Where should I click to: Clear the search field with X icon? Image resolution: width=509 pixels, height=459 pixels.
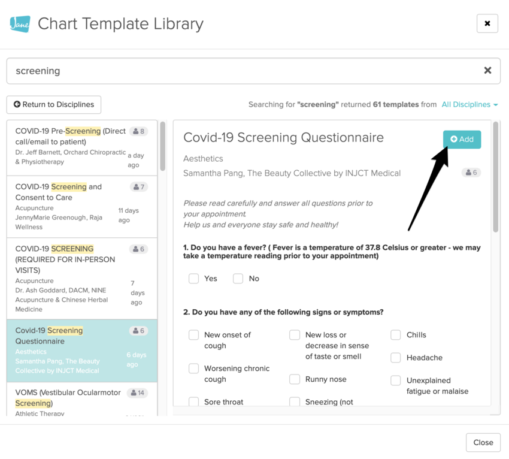pos(487,71)
